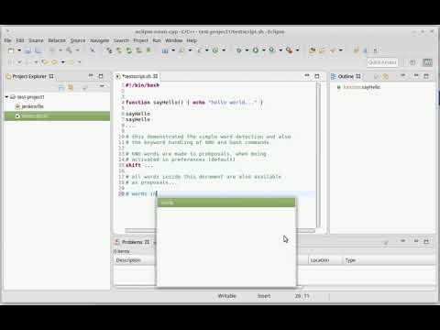Select the testscript.sh editor tab
Image resolution: width=440 pixels, height=330 pixels.
(x=137, y=76)
